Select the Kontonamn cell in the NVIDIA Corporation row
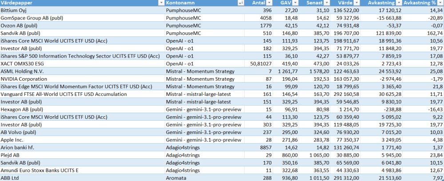444x181 pixels. (x=205, y=79)
